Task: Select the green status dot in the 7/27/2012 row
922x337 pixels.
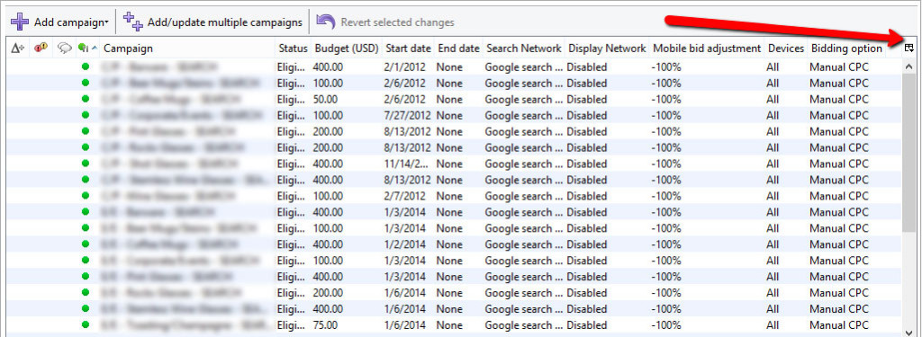Action: 86,116
